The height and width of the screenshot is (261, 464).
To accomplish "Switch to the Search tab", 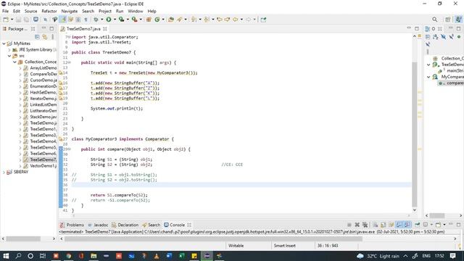I will [152, 225].
